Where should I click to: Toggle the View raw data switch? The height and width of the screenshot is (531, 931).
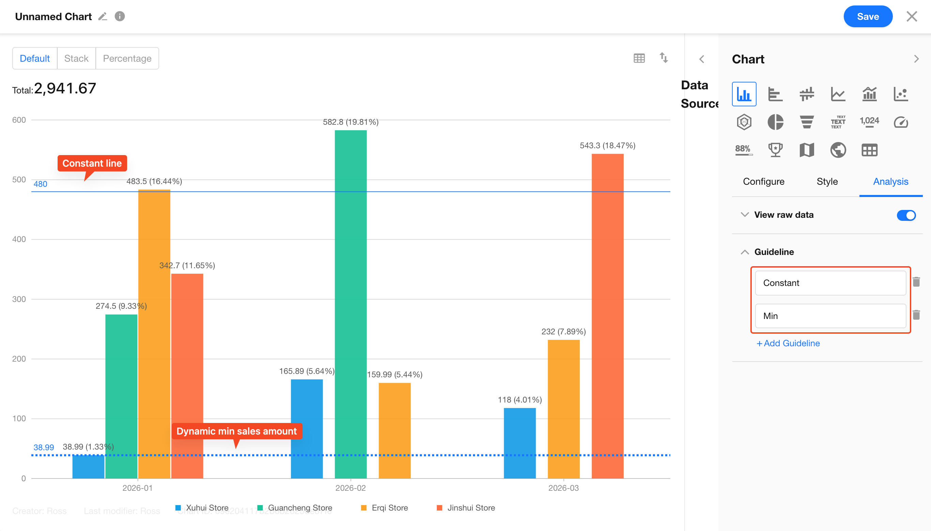[906, 215]
